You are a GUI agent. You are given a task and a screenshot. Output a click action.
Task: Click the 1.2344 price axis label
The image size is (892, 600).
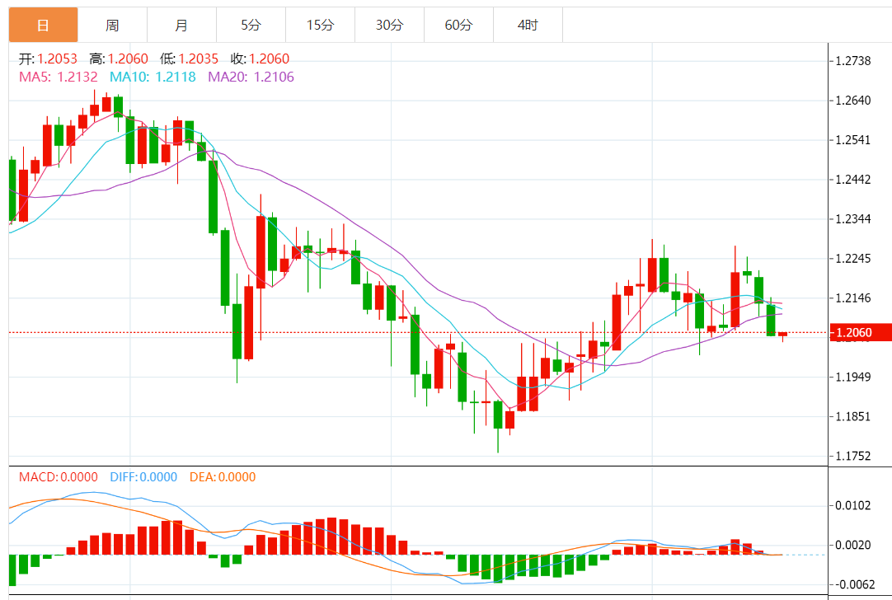(x=852, y=219)
